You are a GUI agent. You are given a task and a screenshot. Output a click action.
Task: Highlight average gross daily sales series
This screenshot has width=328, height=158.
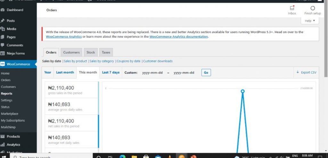coord(72,106)
